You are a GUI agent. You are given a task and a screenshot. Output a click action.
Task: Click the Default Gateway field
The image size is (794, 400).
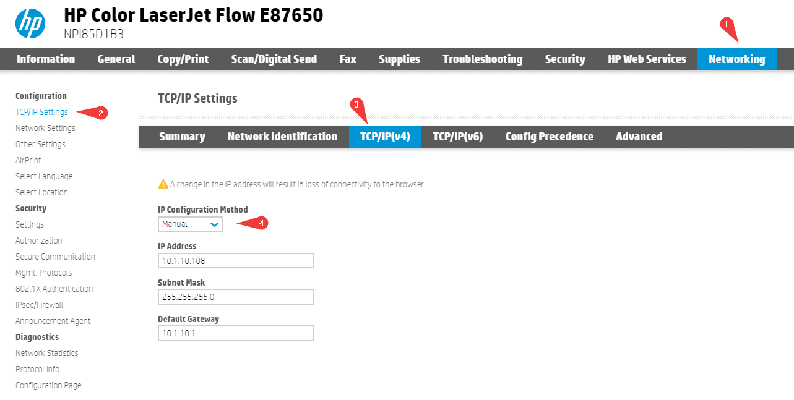point(235,333)
